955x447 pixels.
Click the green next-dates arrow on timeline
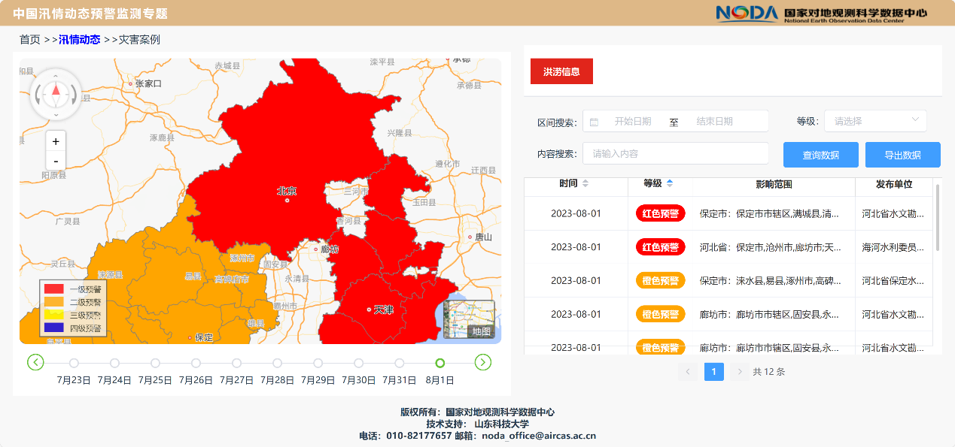click(482, 363)
